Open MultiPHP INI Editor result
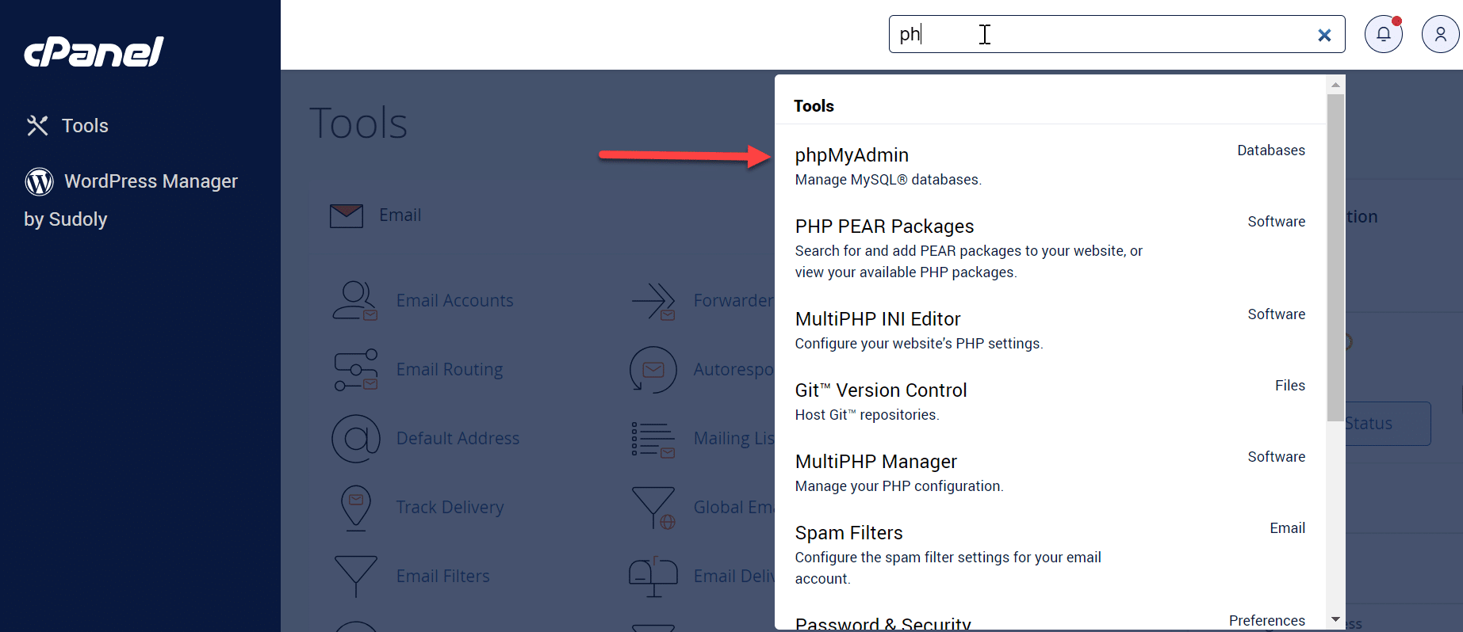The height and width of the screenshot is (632, 1463). [x=878, y=319]
